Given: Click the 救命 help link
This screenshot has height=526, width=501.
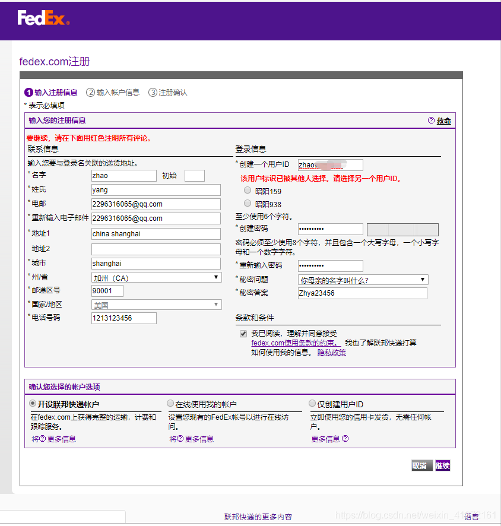Looking at the screenshot, I should pyautogui.click(x=443, y=121).
